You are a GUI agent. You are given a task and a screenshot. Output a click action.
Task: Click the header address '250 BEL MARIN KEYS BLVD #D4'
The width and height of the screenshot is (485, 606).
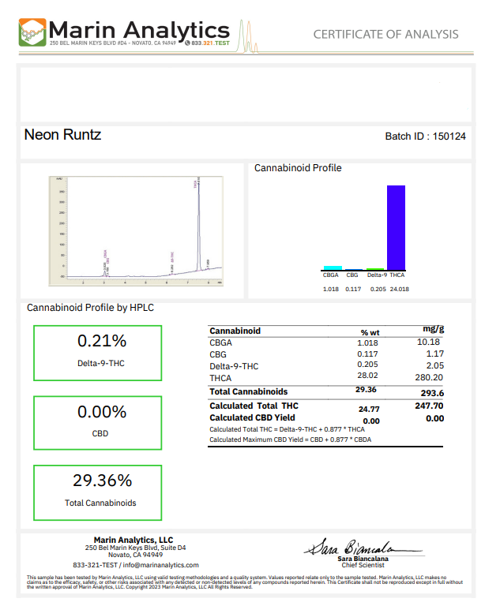click(x=89, y=43)
